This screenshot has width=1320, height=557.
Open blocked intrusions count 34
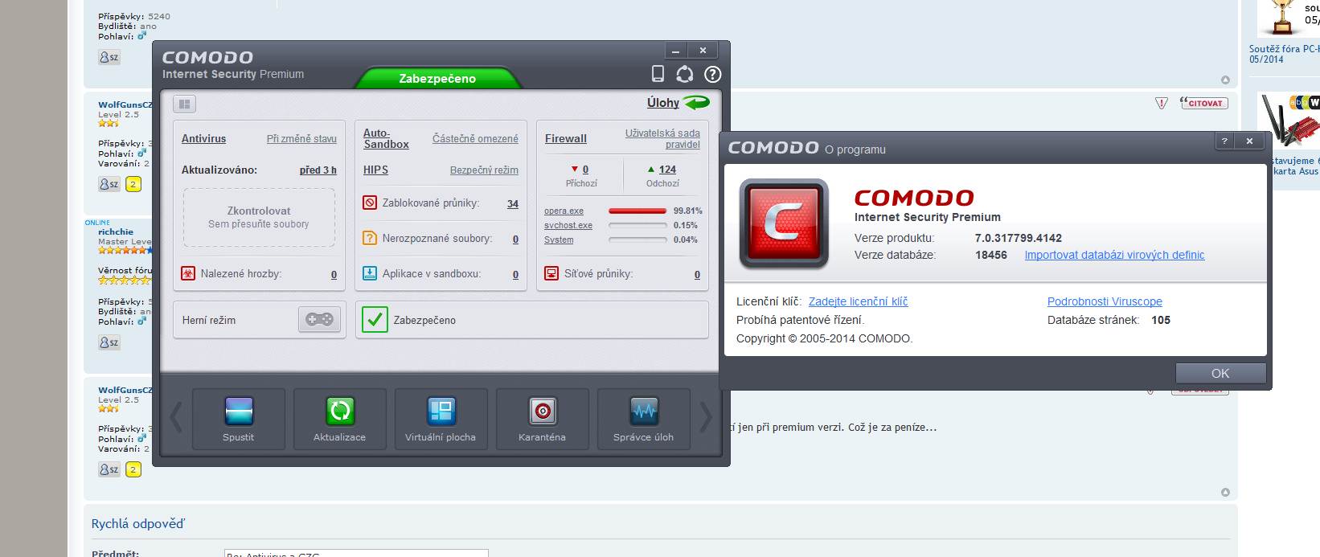click(513, 203)
